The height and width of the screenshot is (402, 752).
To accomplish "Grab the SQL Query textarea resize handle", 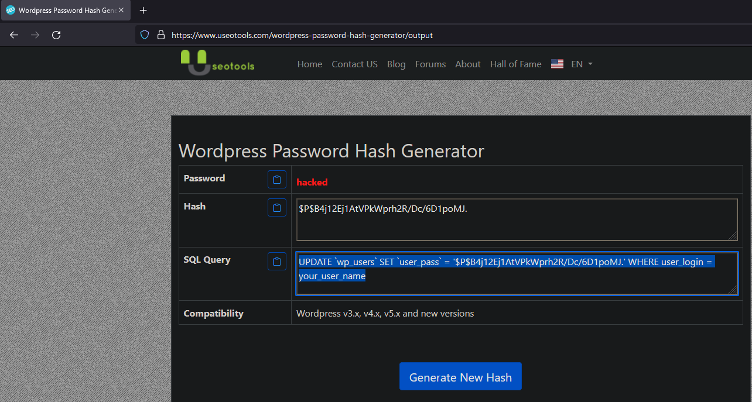I will 733,290.
